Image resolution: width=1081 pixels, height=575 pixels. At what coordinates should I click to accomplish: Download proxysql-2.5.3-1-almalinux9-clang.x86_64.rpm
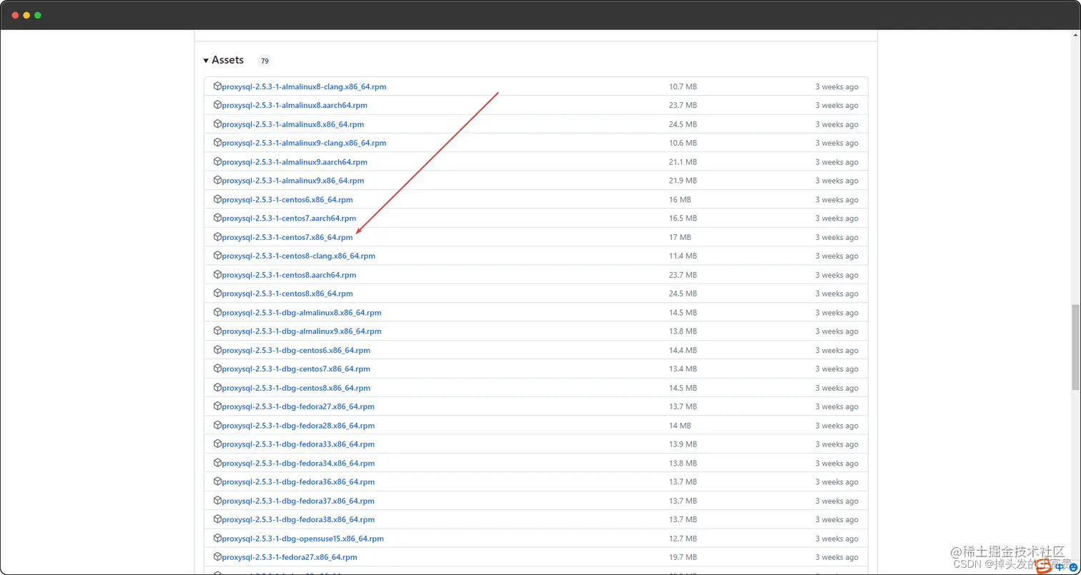(304, 143)
